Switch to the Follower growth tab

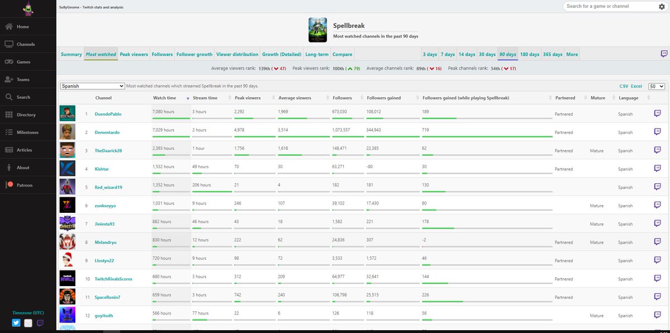pyautogui.click(x=194, y=54)
